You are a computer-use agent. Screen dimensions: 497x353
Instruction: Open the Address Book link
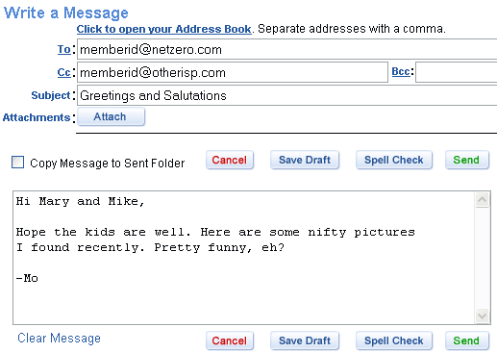[x=163, y=29]
